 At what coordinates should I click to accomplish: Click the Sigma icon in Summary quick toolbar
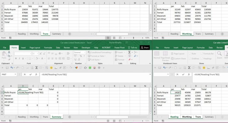click(x=37, y=68)
